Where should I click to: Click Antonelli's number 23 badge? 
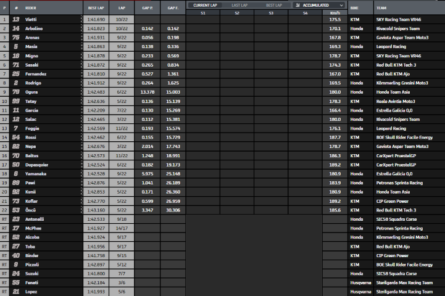click(x=15, y=219)
